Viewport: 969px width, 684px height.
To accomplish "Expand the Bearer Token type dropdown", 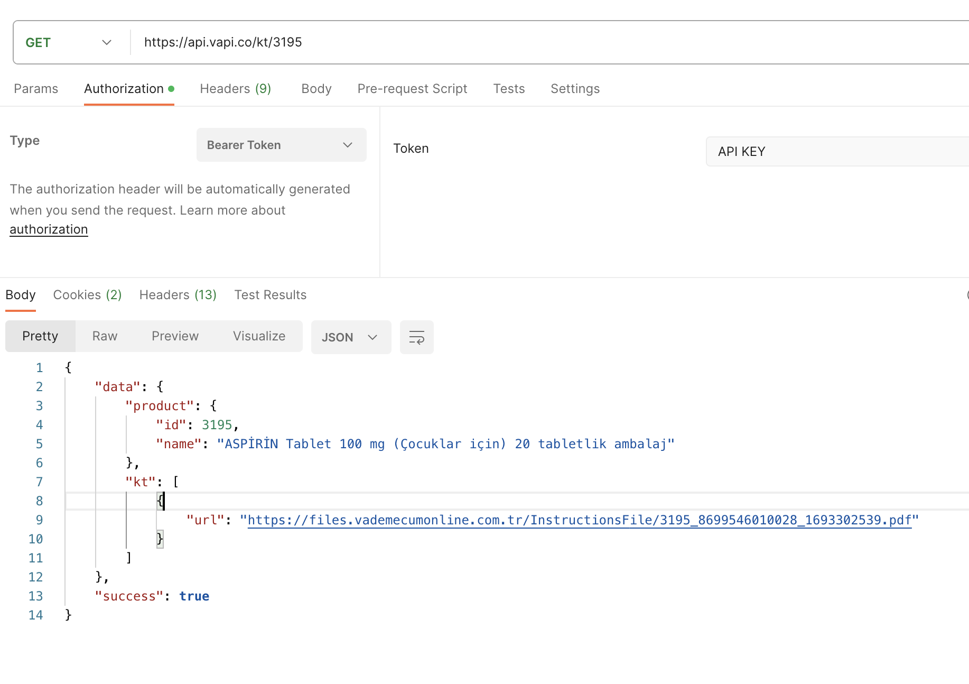I will (282, 145).
